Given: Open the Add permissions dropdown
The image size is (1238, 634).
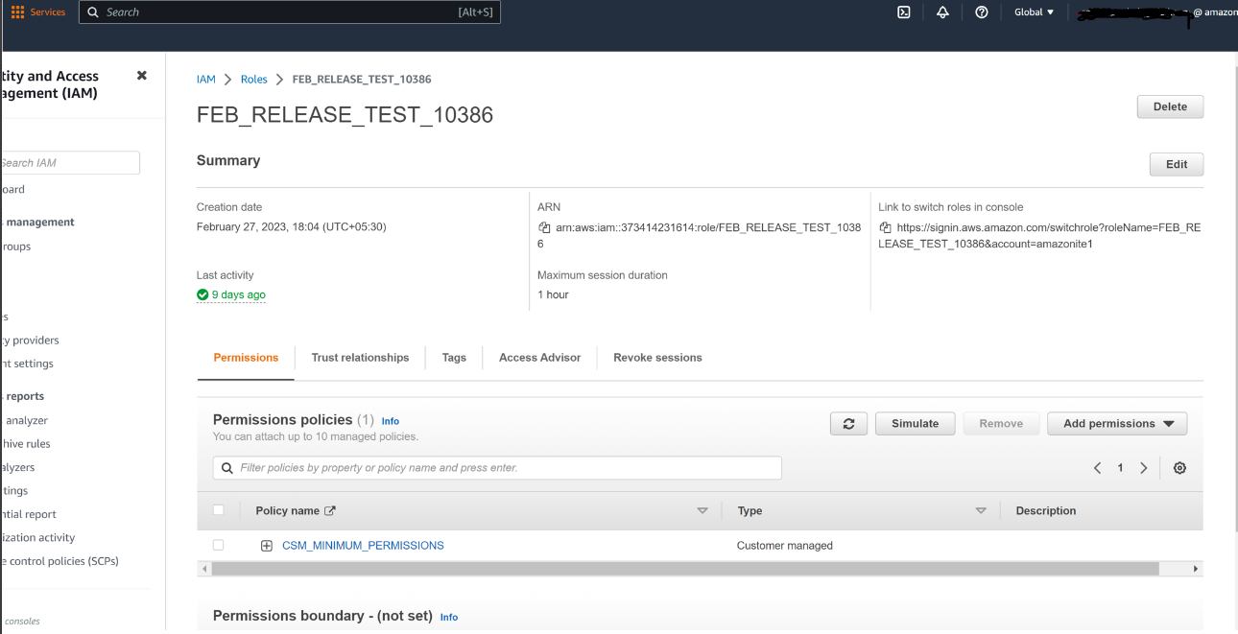Looking at the screenshot, I should pyautogui.click(x=1116, y=423).
